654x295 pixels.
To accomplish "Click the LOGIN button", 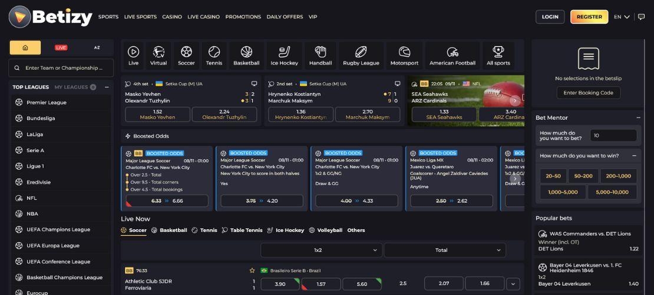I will click(x=550, y=16).
